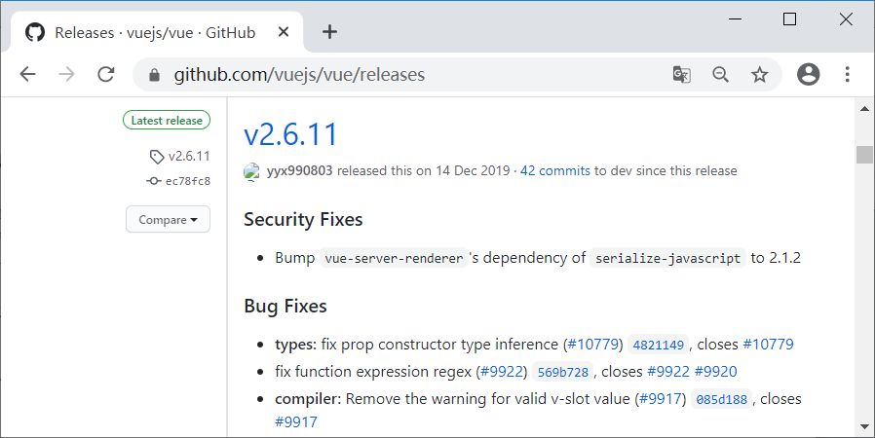
Task: Expand the Compare dropdown
Action: [168, 220]
